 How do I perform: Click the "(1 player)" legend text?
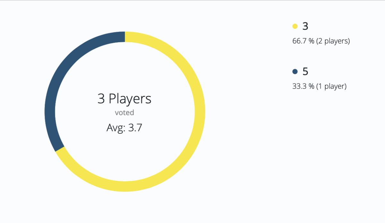tap(331, 86)
